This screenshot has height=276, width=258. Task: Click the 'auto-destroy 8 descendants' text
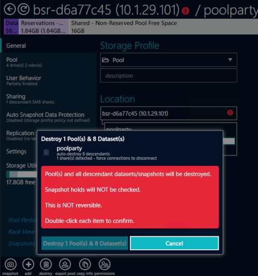[83, 154]
